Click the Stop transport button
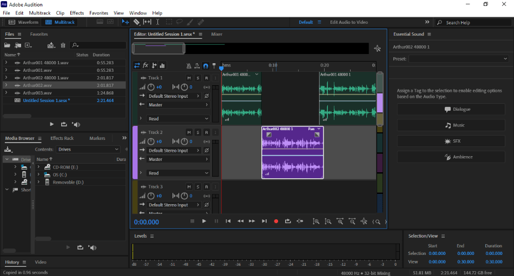The width and height of the screenshot is (514, 276). coord(193,221)
